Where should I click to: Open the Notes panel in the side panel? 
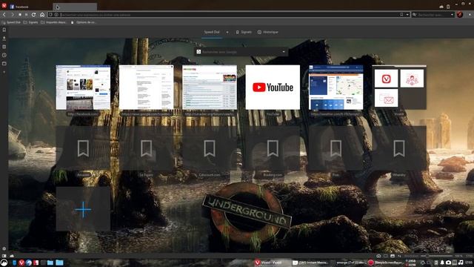(4, 47)
